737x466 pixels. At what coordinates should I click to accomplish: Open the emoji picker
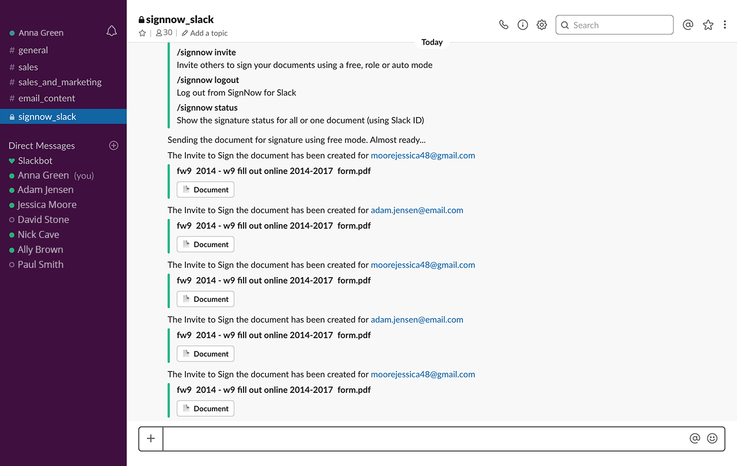712,438
